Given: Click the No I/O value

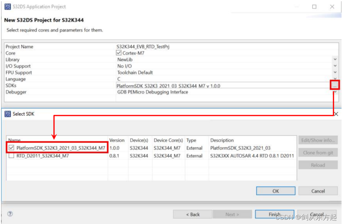Looking at the screenshot, I should (x=124, y=66).
